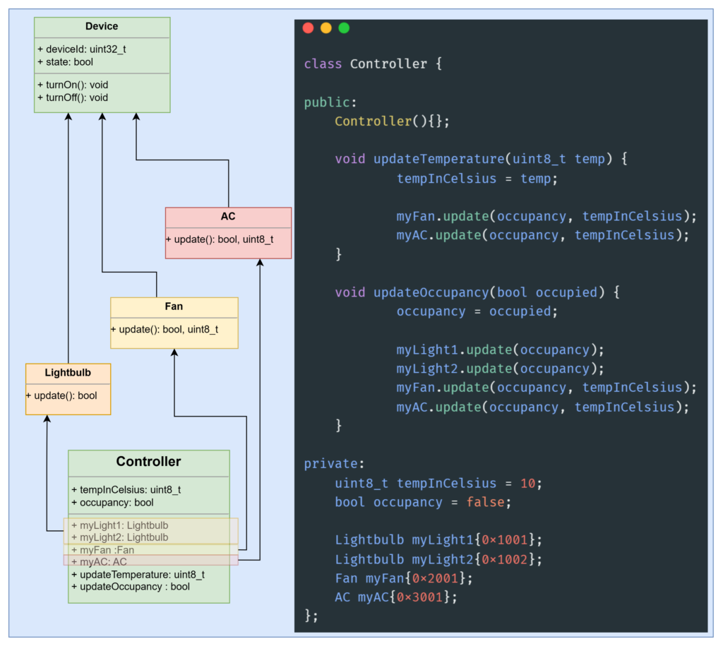Screen dimensions: 723x646
Task: Click AC's '+ update(): bool, uint8_t' method
Action: pyautogui.click(x=220, y=239)
